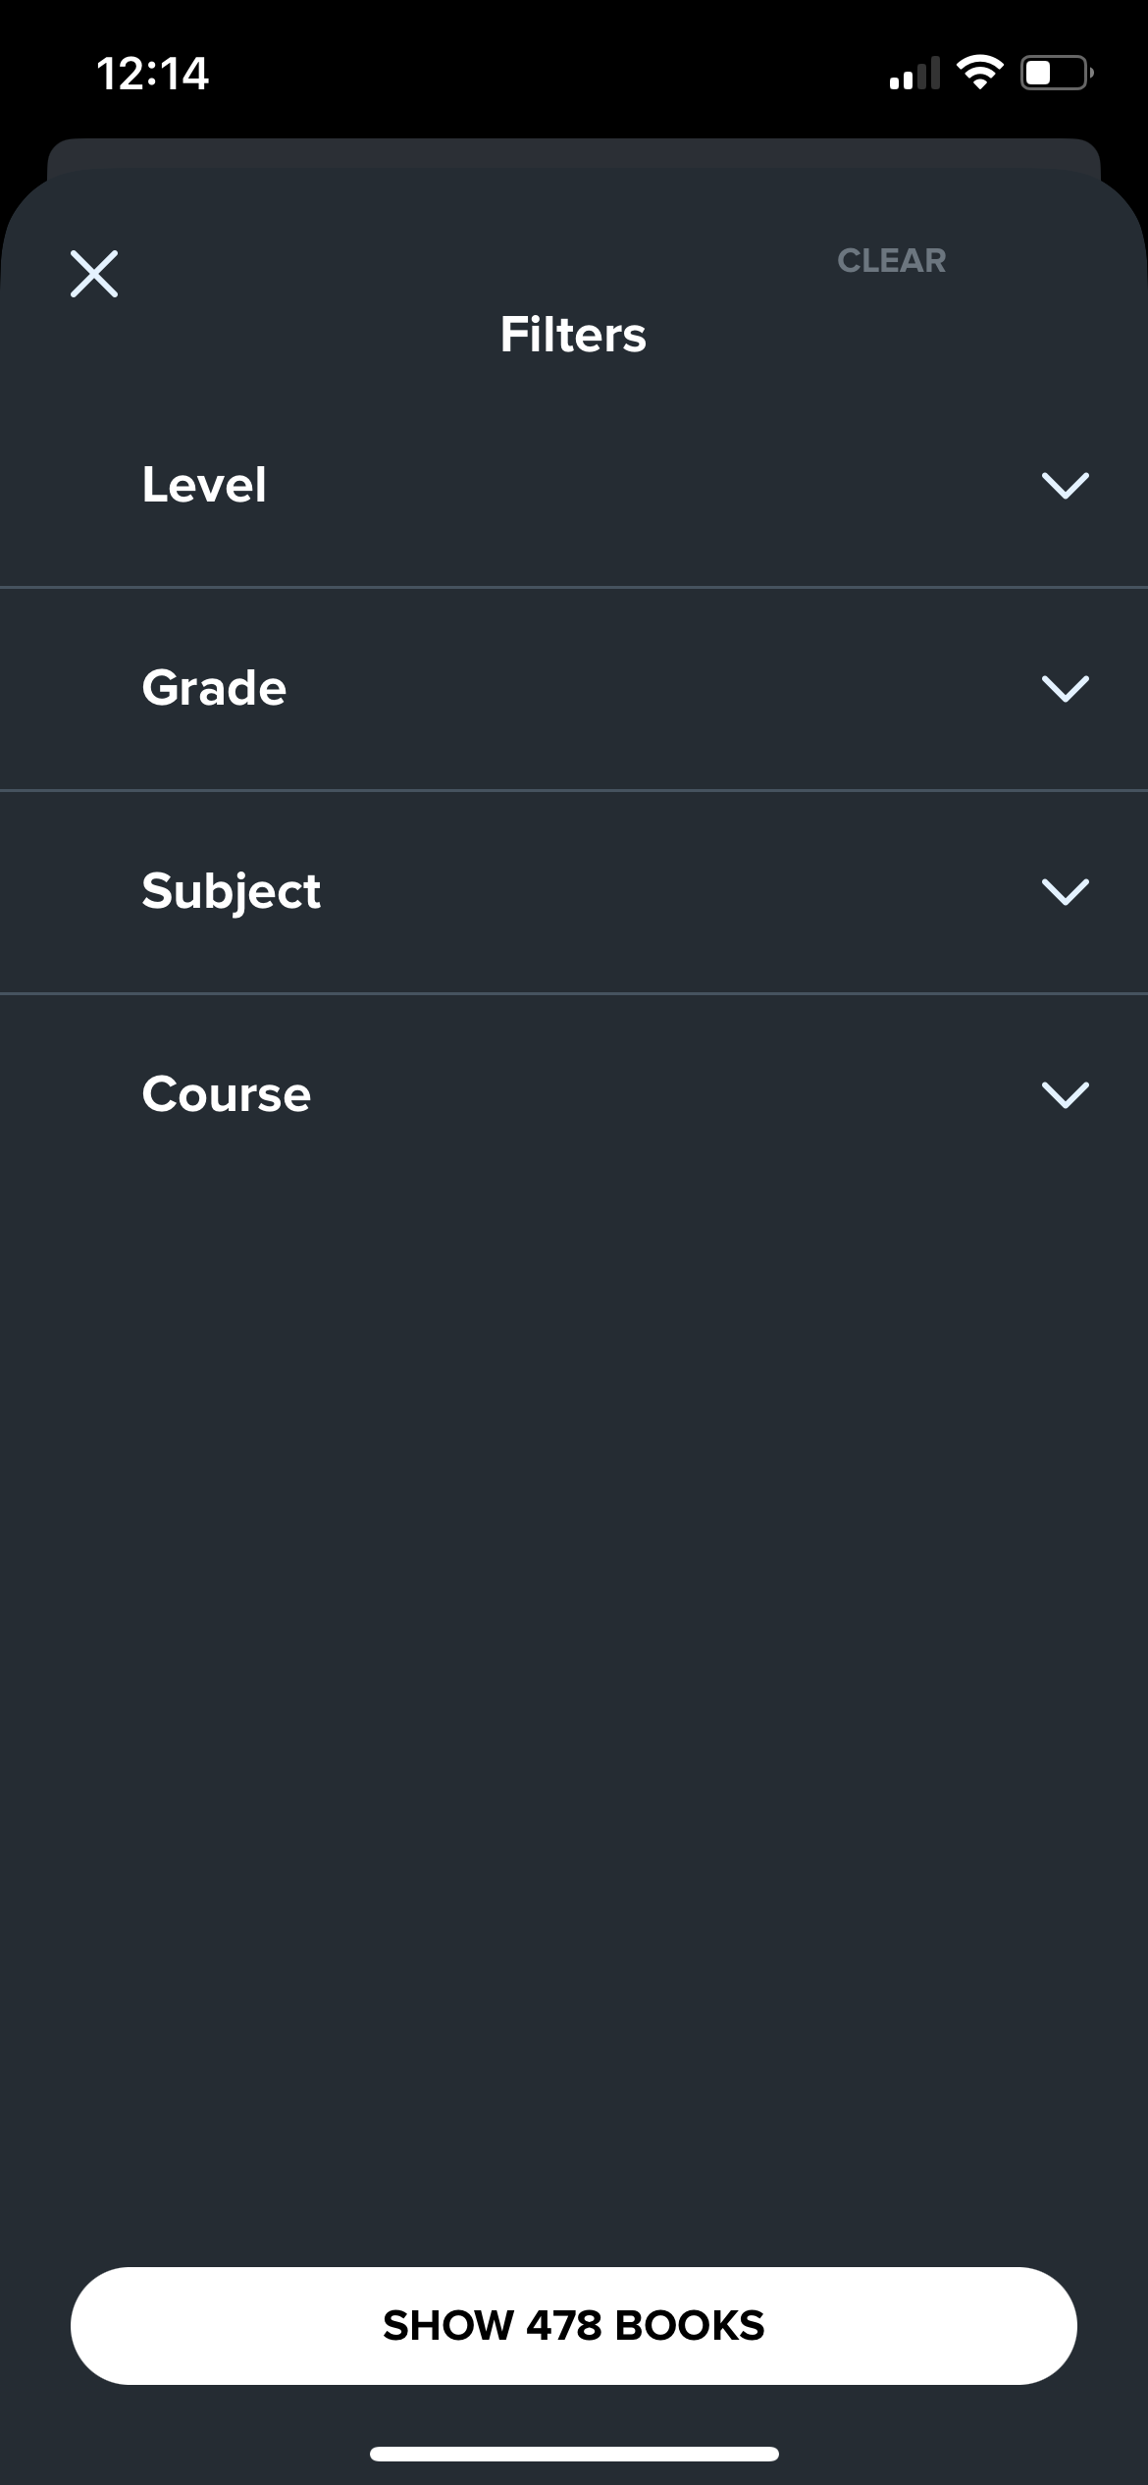The height and width of the screenshot is (2485, 1148).
Task: Tap the Wi-Fi icon in status bar
Action: click(x=979, y=74)
